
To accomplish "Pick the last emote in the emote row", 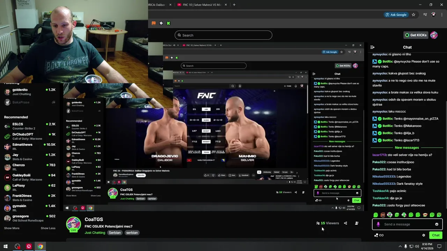I will pos(439,215).
